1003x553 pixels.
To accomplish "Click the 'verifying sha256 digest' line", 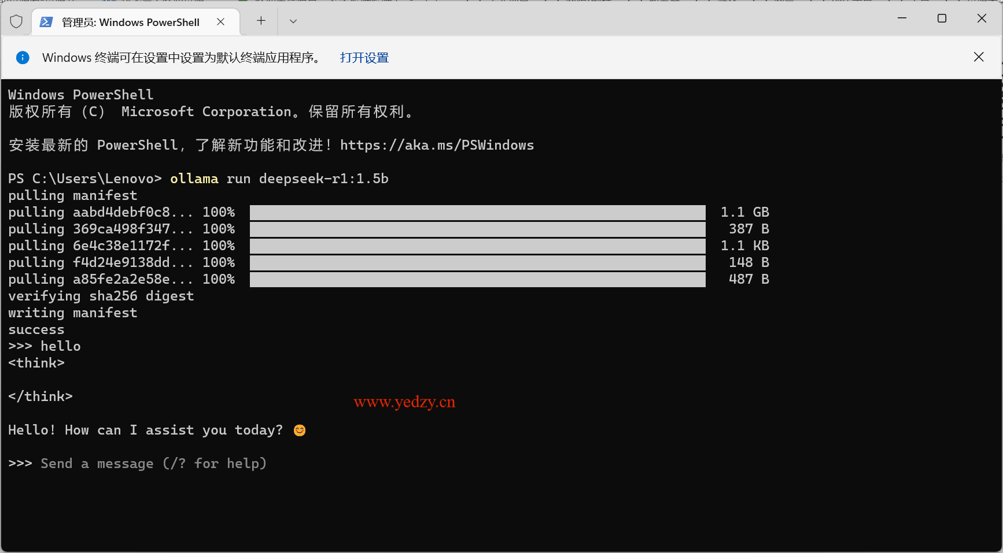I will [101, 296].
